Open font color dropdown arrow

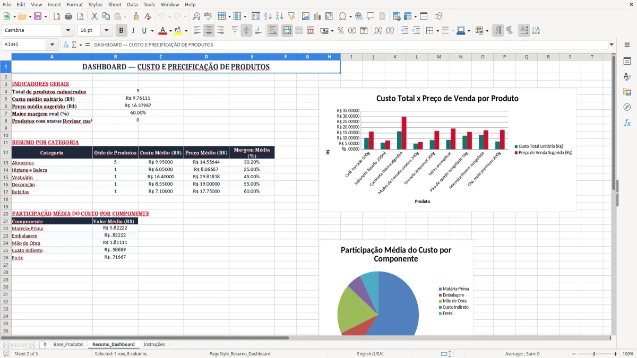point(170,31)
